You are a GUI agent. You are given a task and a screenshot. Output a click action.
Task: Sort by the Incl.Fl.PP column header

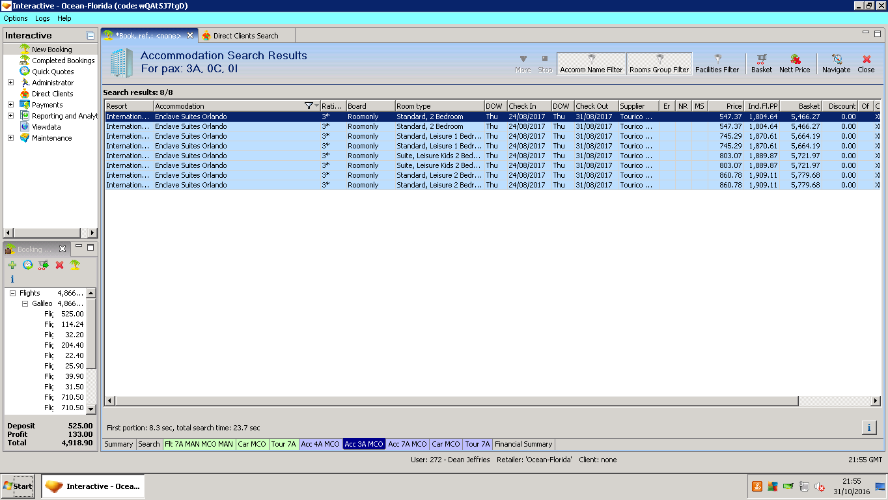[762, 106]
